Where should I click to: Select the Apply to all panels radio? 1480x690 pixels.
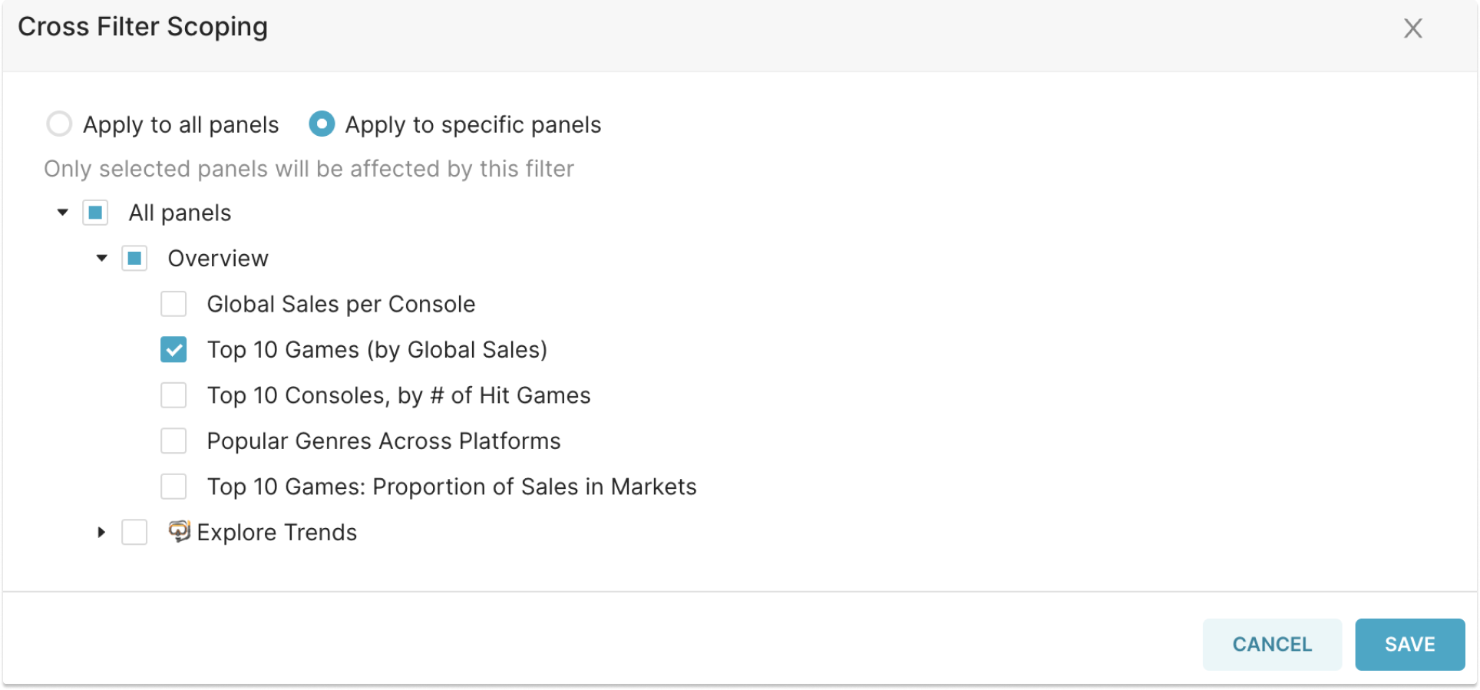[60, 124]
